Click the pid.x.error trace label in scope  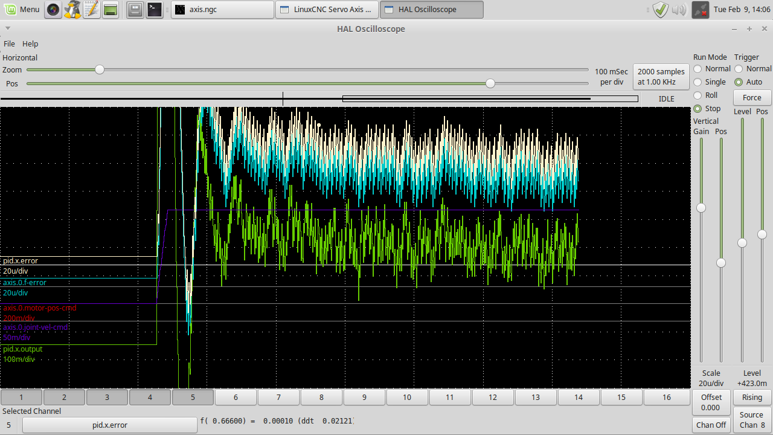(21, 261)
